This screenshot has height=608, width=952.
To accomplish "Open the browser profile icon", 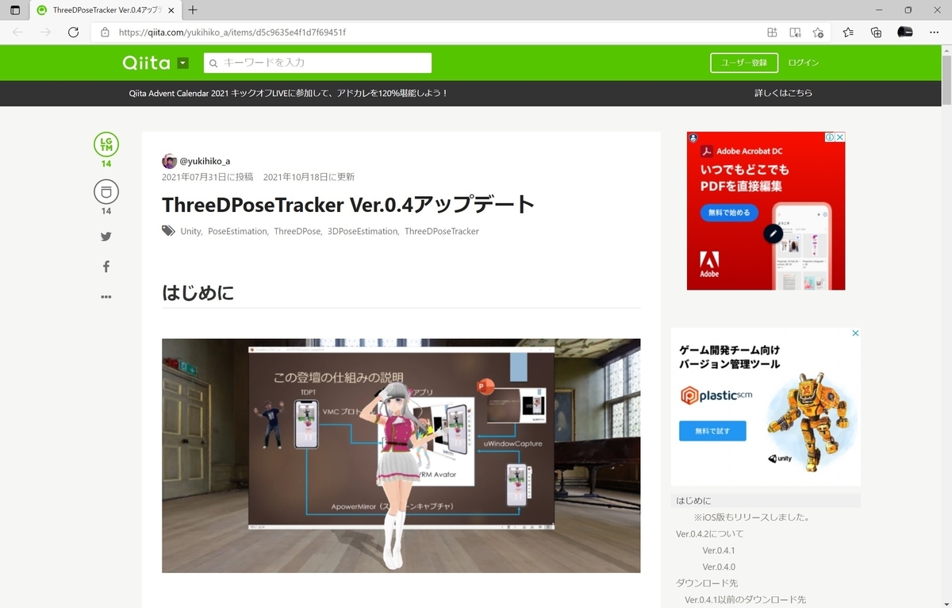I will coord(904,33).
